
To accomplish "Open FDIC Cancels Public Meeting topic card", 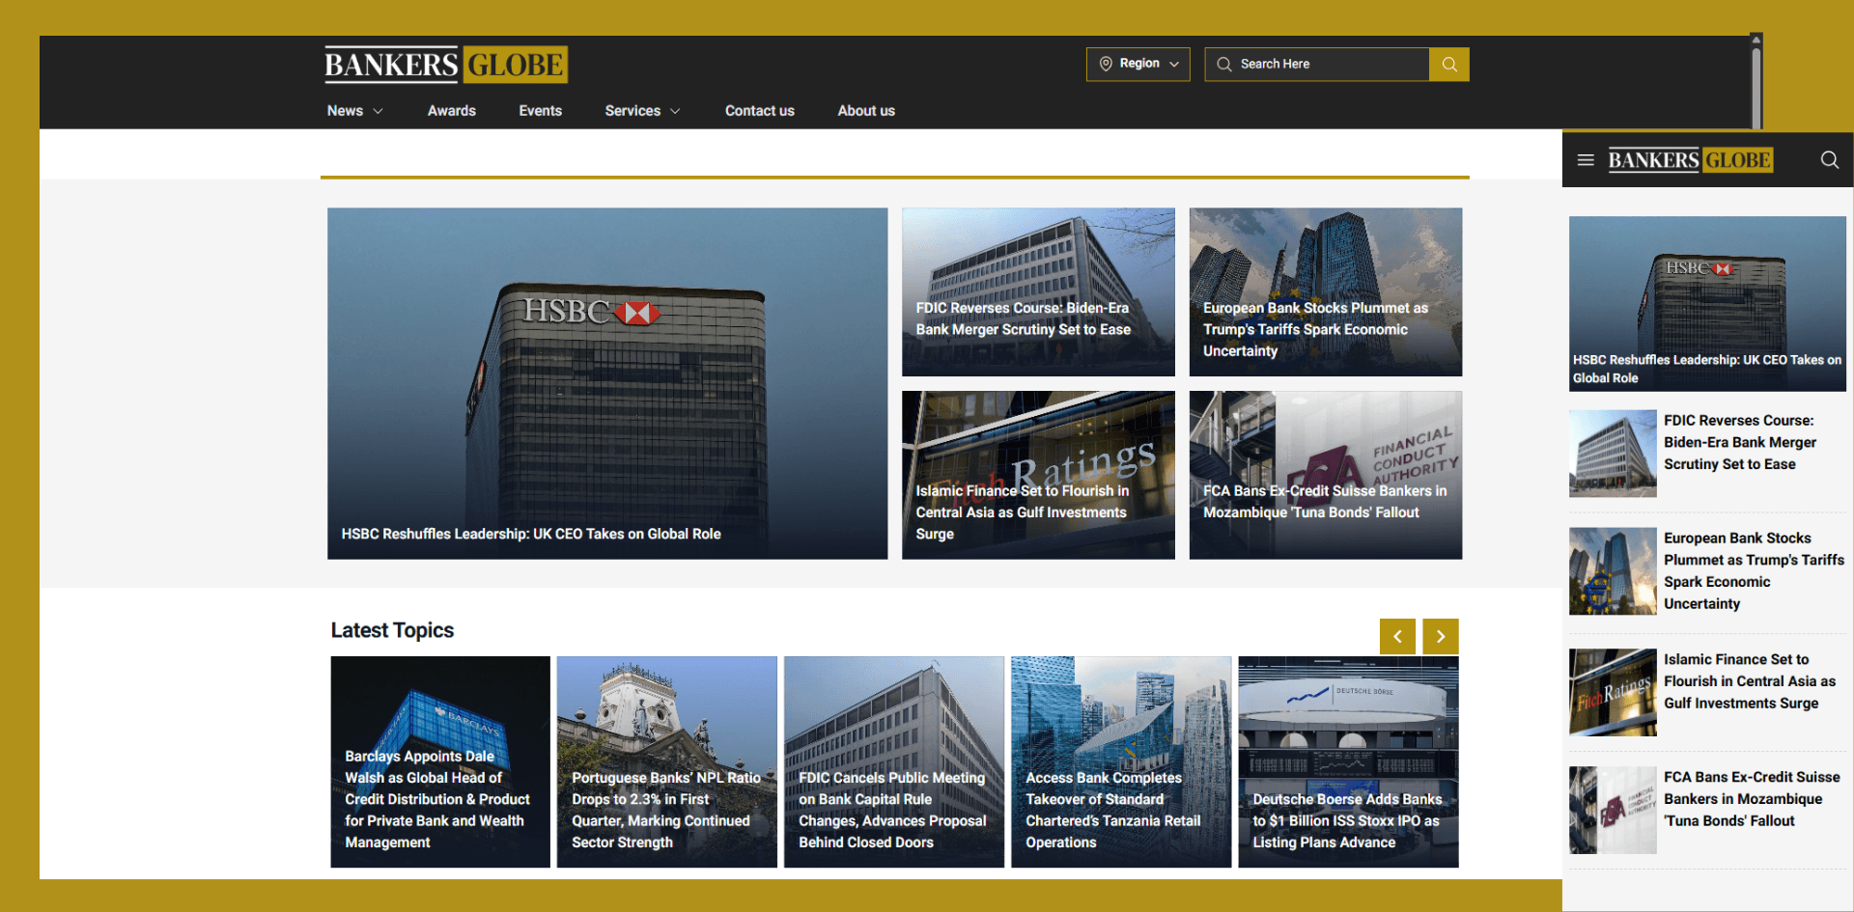I will point(894,761).
